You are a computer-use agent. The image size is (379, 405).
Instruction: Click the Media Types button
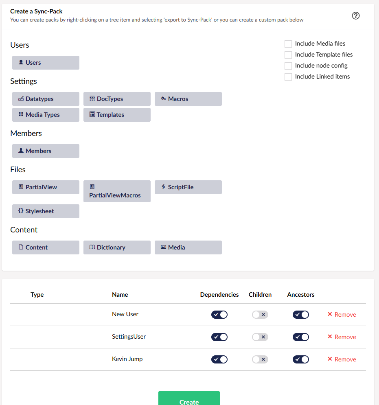click(46, 115)
